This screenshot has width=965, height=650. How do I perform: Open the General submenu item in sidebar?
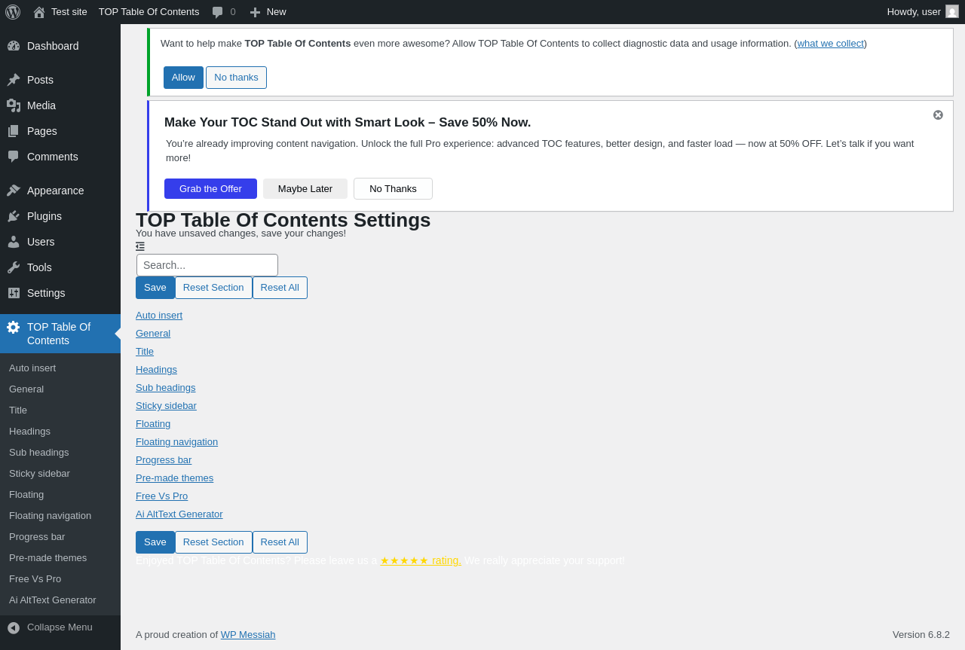point(26,389)
